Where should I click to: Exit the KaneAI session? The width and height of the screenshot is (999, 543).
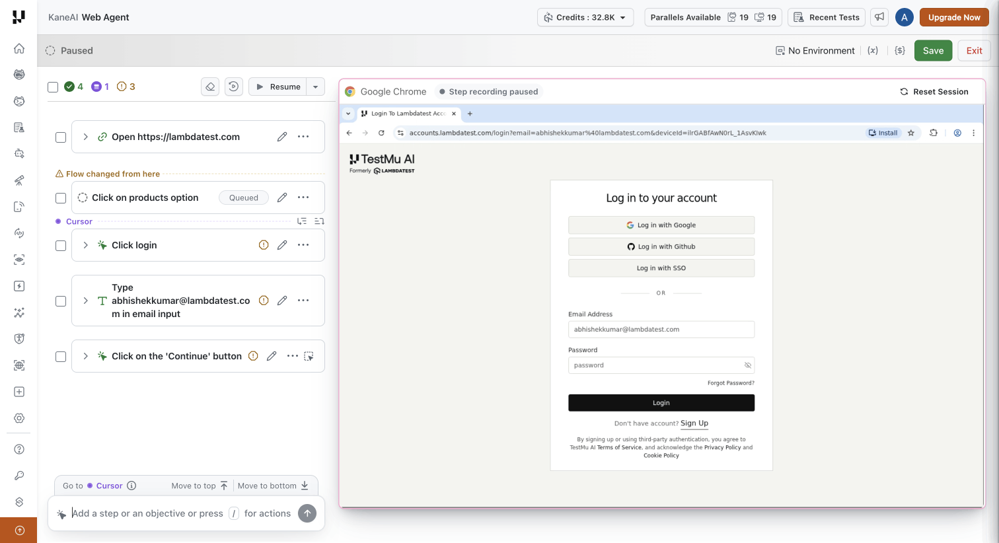click(974, 50)
